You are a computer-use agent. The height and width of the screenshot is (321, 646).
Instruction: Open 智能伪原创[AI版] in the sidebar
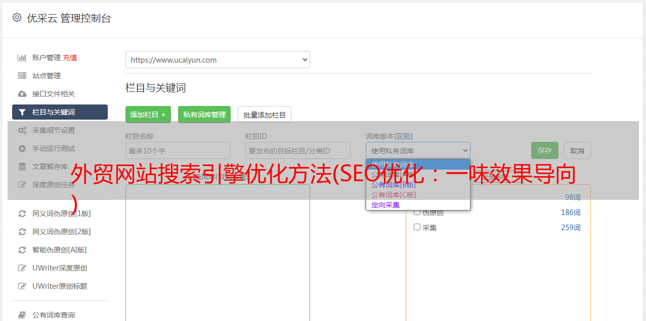60,250
